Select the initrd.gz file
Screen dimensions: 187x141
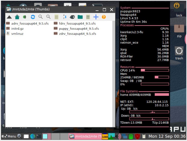pyautogui.click(x=15, y=29)
